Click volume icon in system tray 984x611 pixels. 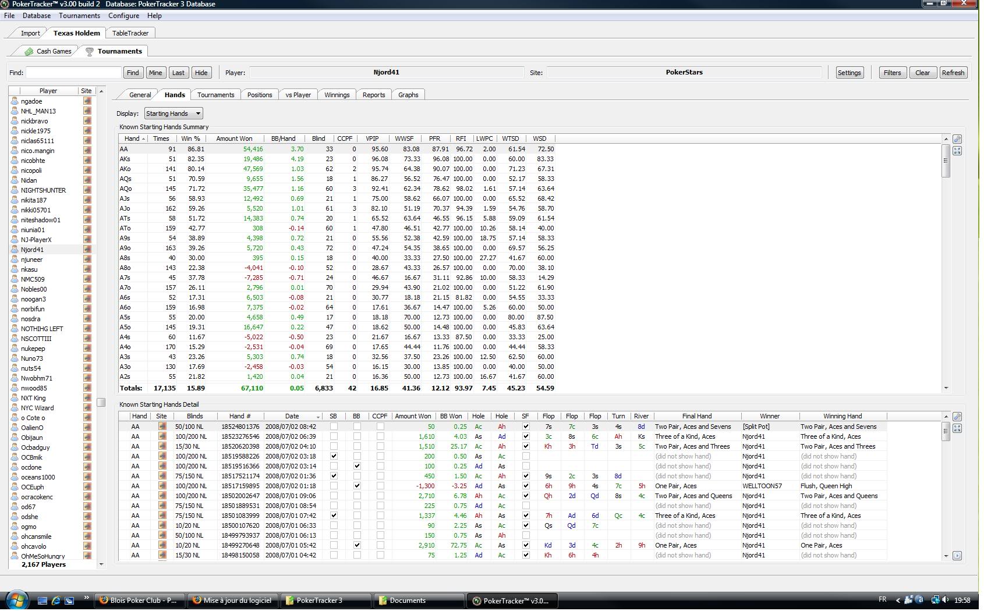[947, 600]
